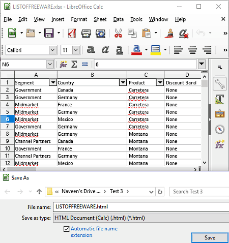
Task: Open Name Box N6 dropdown
Action: (x=50, y=64)
